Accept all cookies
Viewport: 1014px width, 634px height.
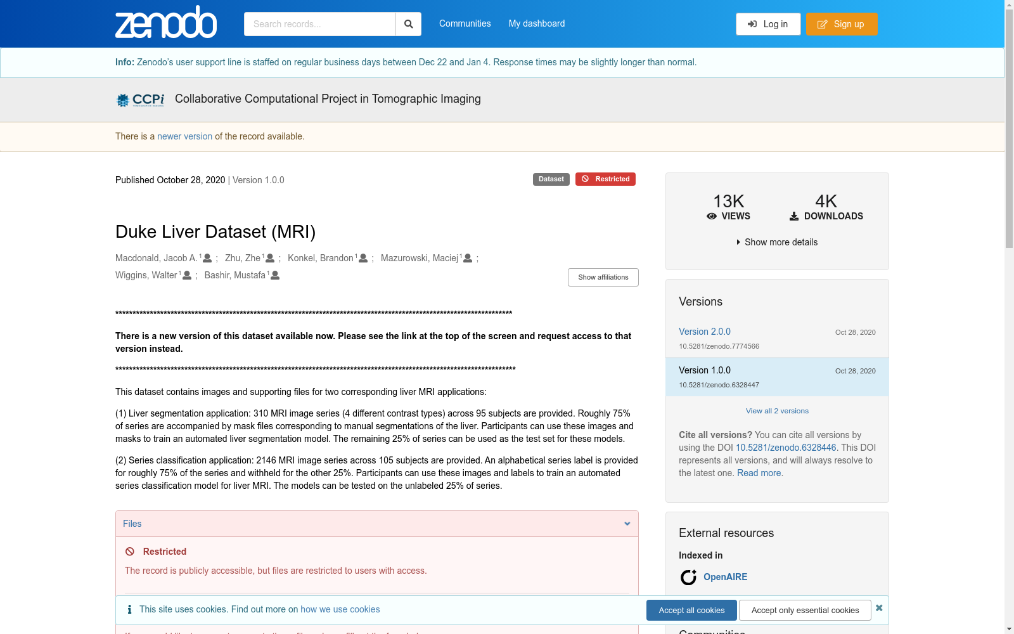coord(691,610)
